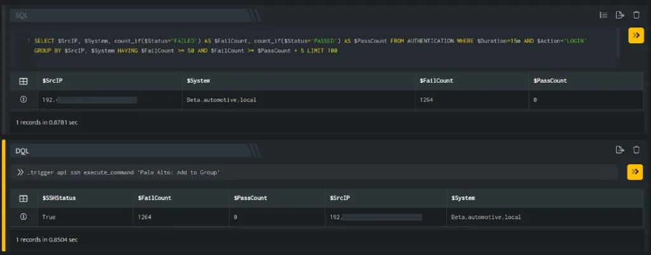Image resolution: width=651 pixels, height=255 pixels.
Task: Open info icon for the SQL result row
Action: coord(24,100)
